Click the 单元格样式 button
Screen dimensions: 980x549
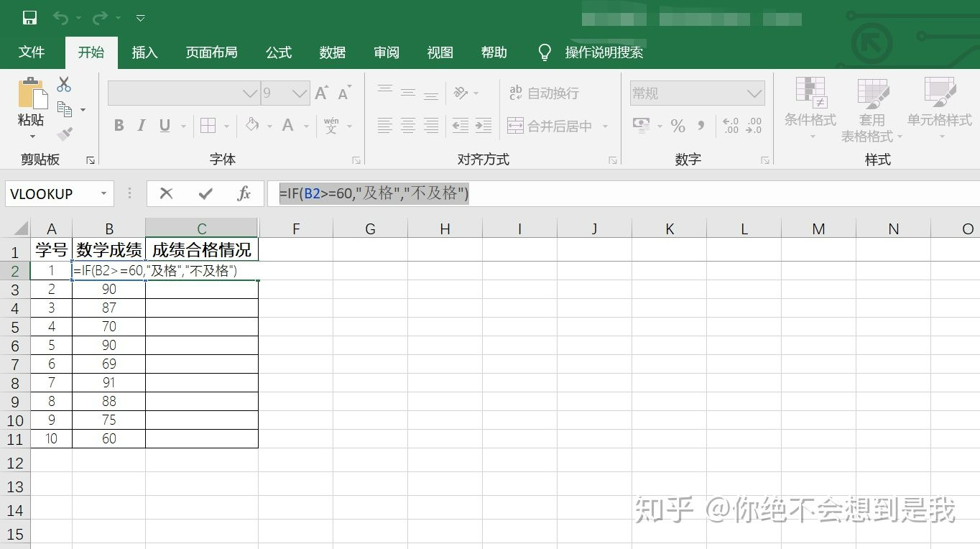940,109
